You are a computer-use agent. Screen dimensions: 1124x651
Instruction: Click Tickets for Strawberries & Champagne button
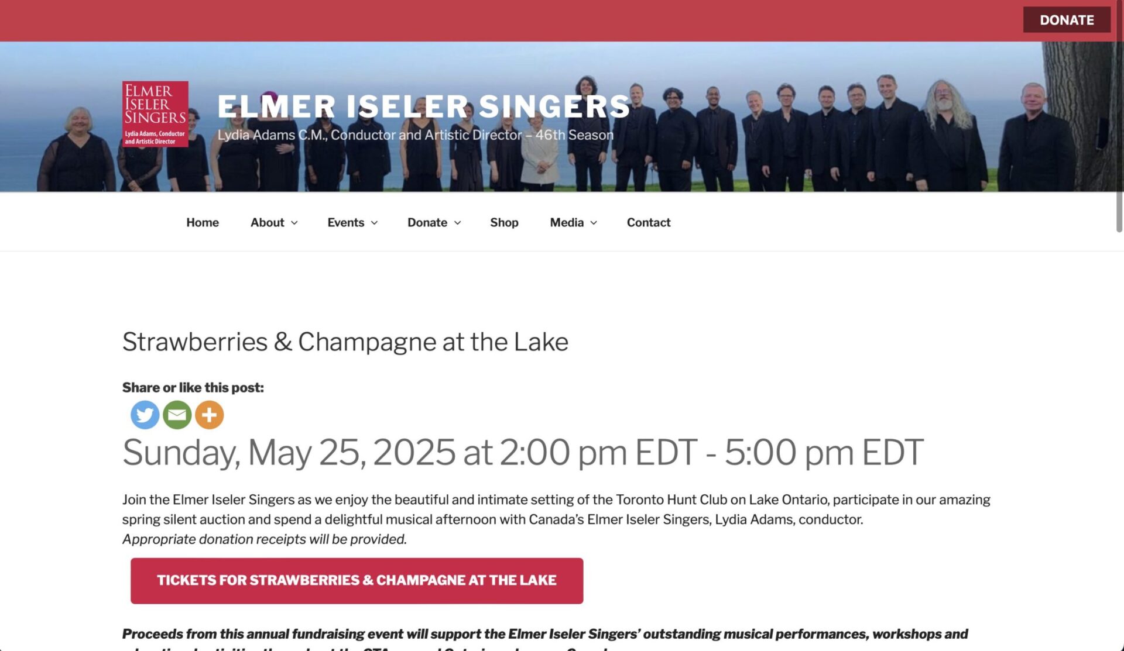tap(357, 580)
